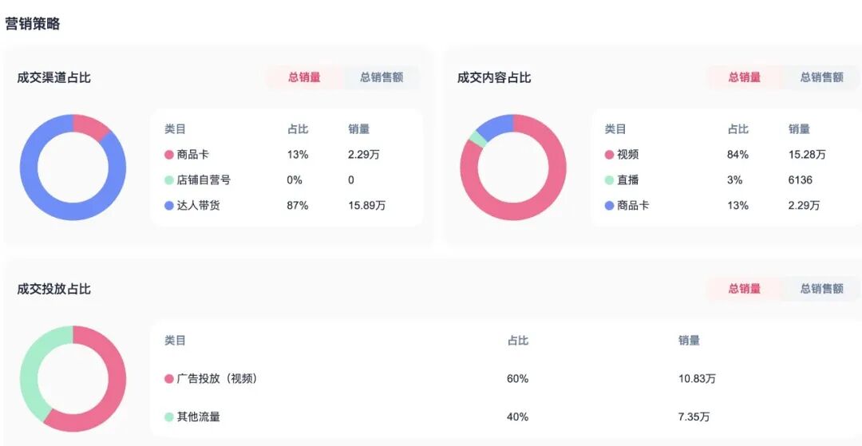
Task: Select 总销量 in the 成交内容占比 panel
Action: tap(744, 77)
